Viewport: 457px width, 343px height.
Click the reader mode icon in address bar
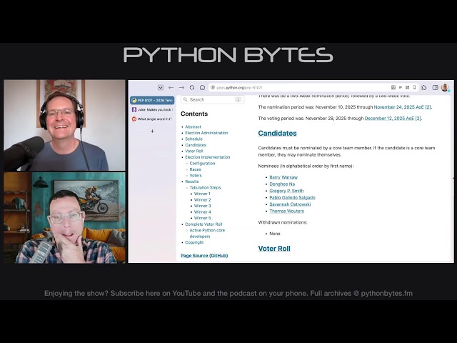coord(401,87)
